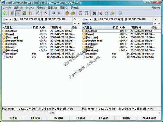Image resolution: width=163 pixels, height=122 pixels.
Task: Toggle the directory tree view icon
Action: (30, 13)
